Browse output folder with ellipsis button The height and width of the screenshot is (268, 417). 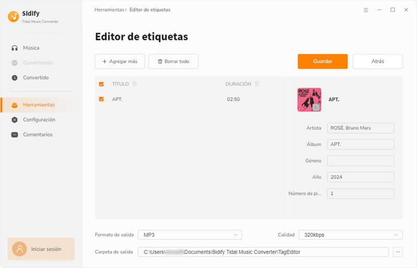[398, 252]
